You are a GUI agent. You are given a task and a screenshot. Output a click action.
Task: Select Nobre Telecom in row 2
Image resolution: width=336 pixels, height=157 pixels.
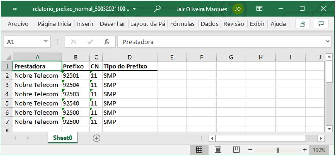point(37,76)
